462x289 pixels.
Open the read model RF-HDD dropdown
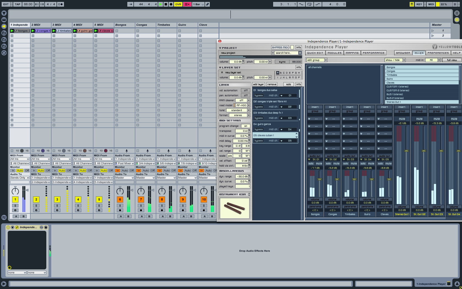pyautogui.click(x=248, y=105)
